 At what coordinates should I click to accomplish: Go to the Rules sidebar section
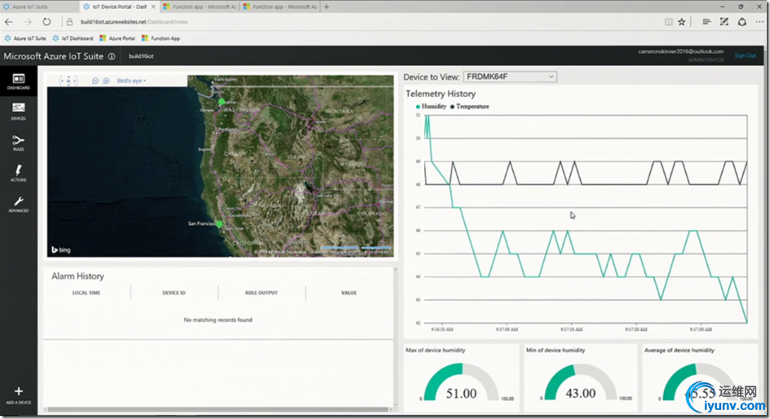(18, 143)
